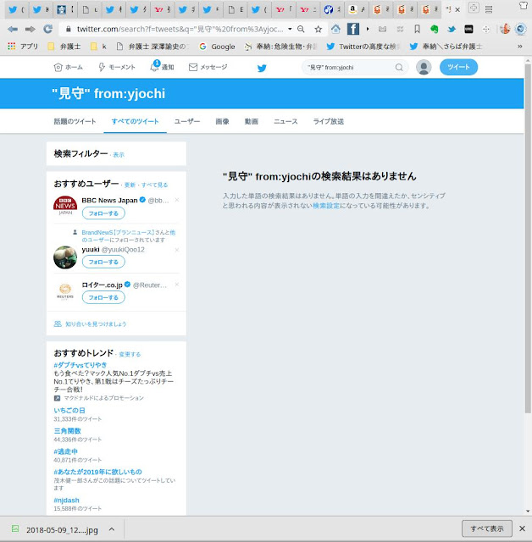Close the downloads bar
The image size is (532, 542).
[523, 528]
